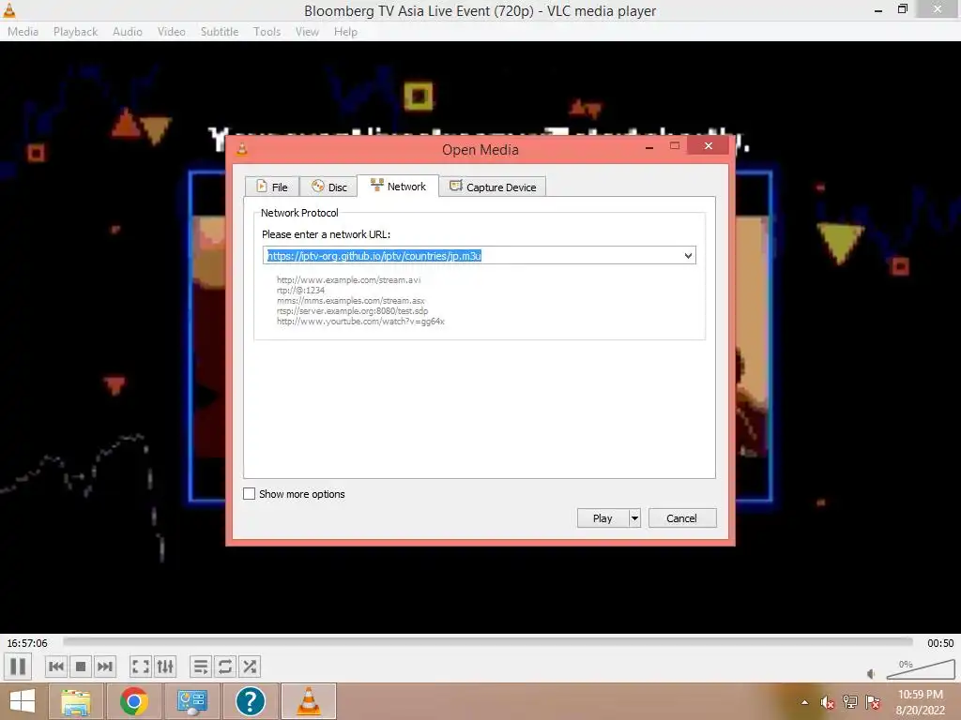Click the example rtsp://server.example.org:8080/test.sdp

353,311
